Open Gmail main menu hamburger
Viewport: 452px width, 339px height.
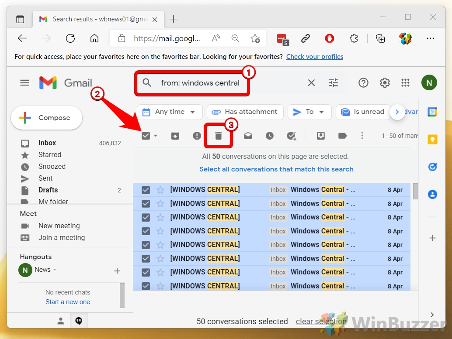point(25,83)
